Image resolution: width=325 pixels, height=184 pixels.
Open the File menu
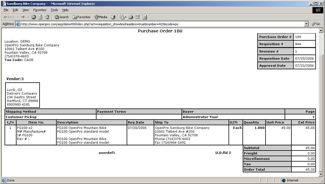pyautogui.click(x=6, y=10)
